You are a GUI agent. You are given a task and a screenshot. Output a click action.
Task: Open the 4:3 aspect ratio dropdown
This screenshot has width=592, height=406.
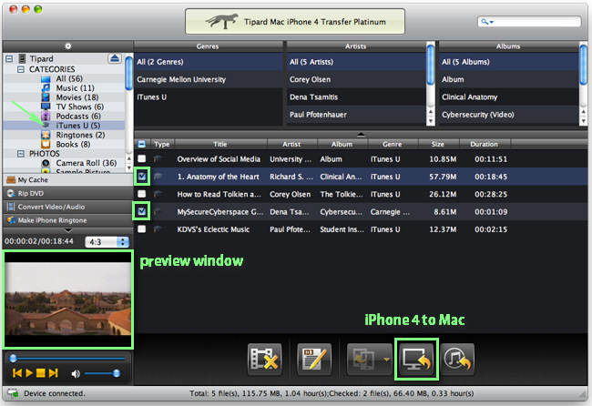[x=107, y=242]
